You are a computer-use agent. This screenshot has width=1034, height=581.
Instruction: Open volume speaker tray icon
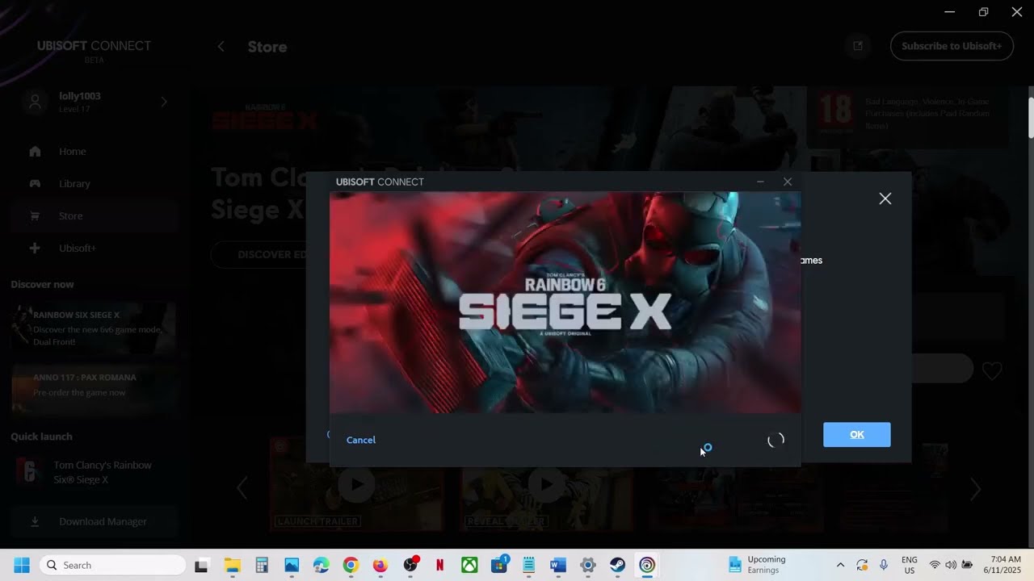coord(951,565)
